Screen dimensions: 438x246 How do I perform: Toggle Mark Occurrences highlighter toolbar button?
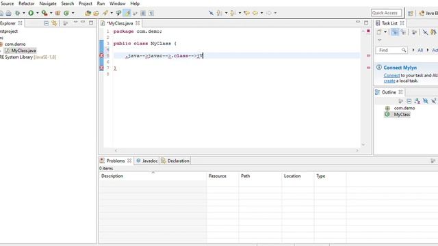pyautogui.click(x=127, y=13)
